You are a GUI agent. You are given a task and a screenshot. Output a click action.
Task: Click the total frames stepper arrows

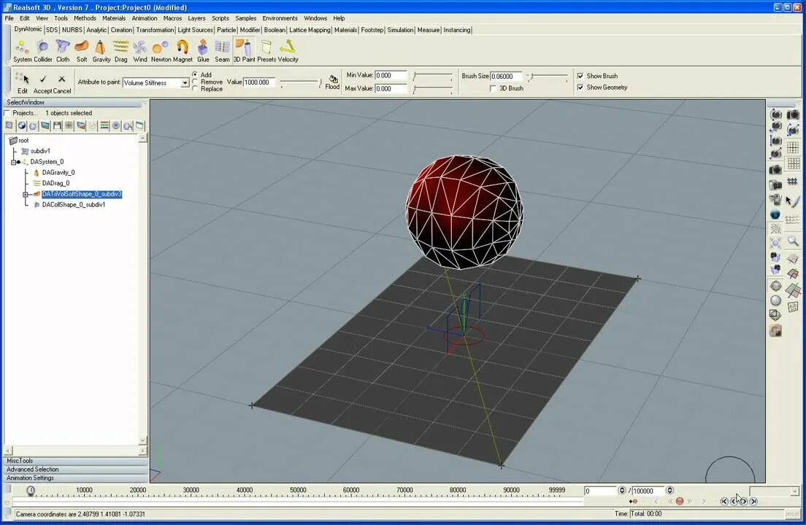pos(669,491)
